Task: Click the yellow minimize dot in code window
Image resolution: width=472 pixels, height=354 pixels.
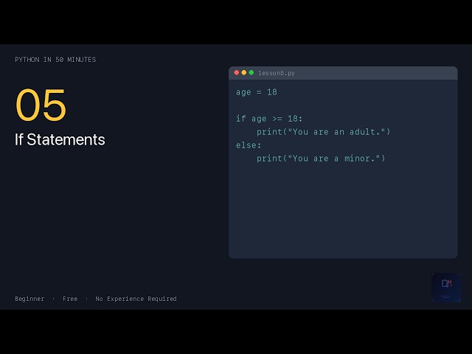Action: point(244,72)
